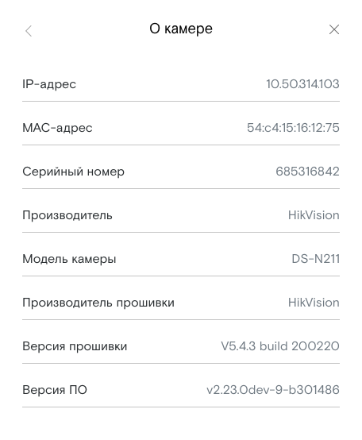The image size is (362, 440).
Task: Select the camera model DS-N211
Action: [315, 259]
